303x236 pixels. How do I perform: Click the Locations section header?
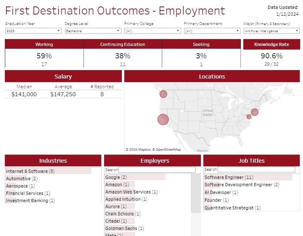[212, 77]
